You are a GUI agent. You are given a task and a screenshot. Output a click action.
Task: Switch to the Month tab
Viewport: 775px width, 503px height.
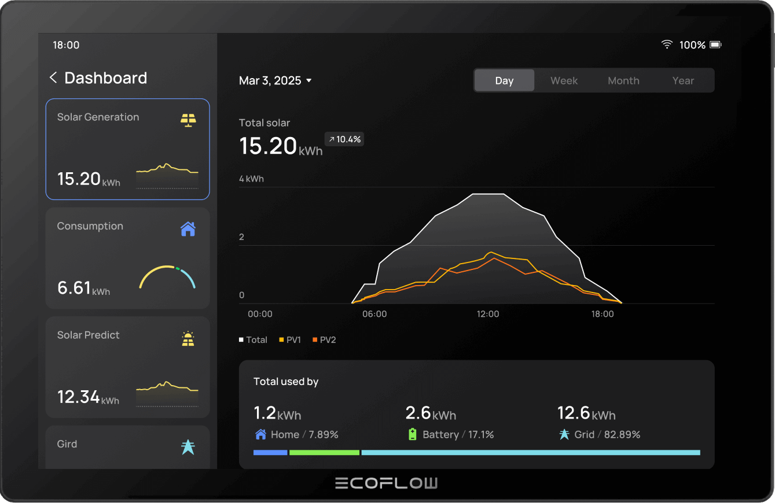tap(623, 81)
